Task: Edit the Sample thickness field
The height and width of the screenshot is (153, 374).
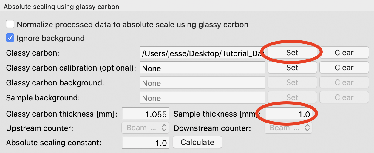Action: pyautogui.click(x=289, y=114)
